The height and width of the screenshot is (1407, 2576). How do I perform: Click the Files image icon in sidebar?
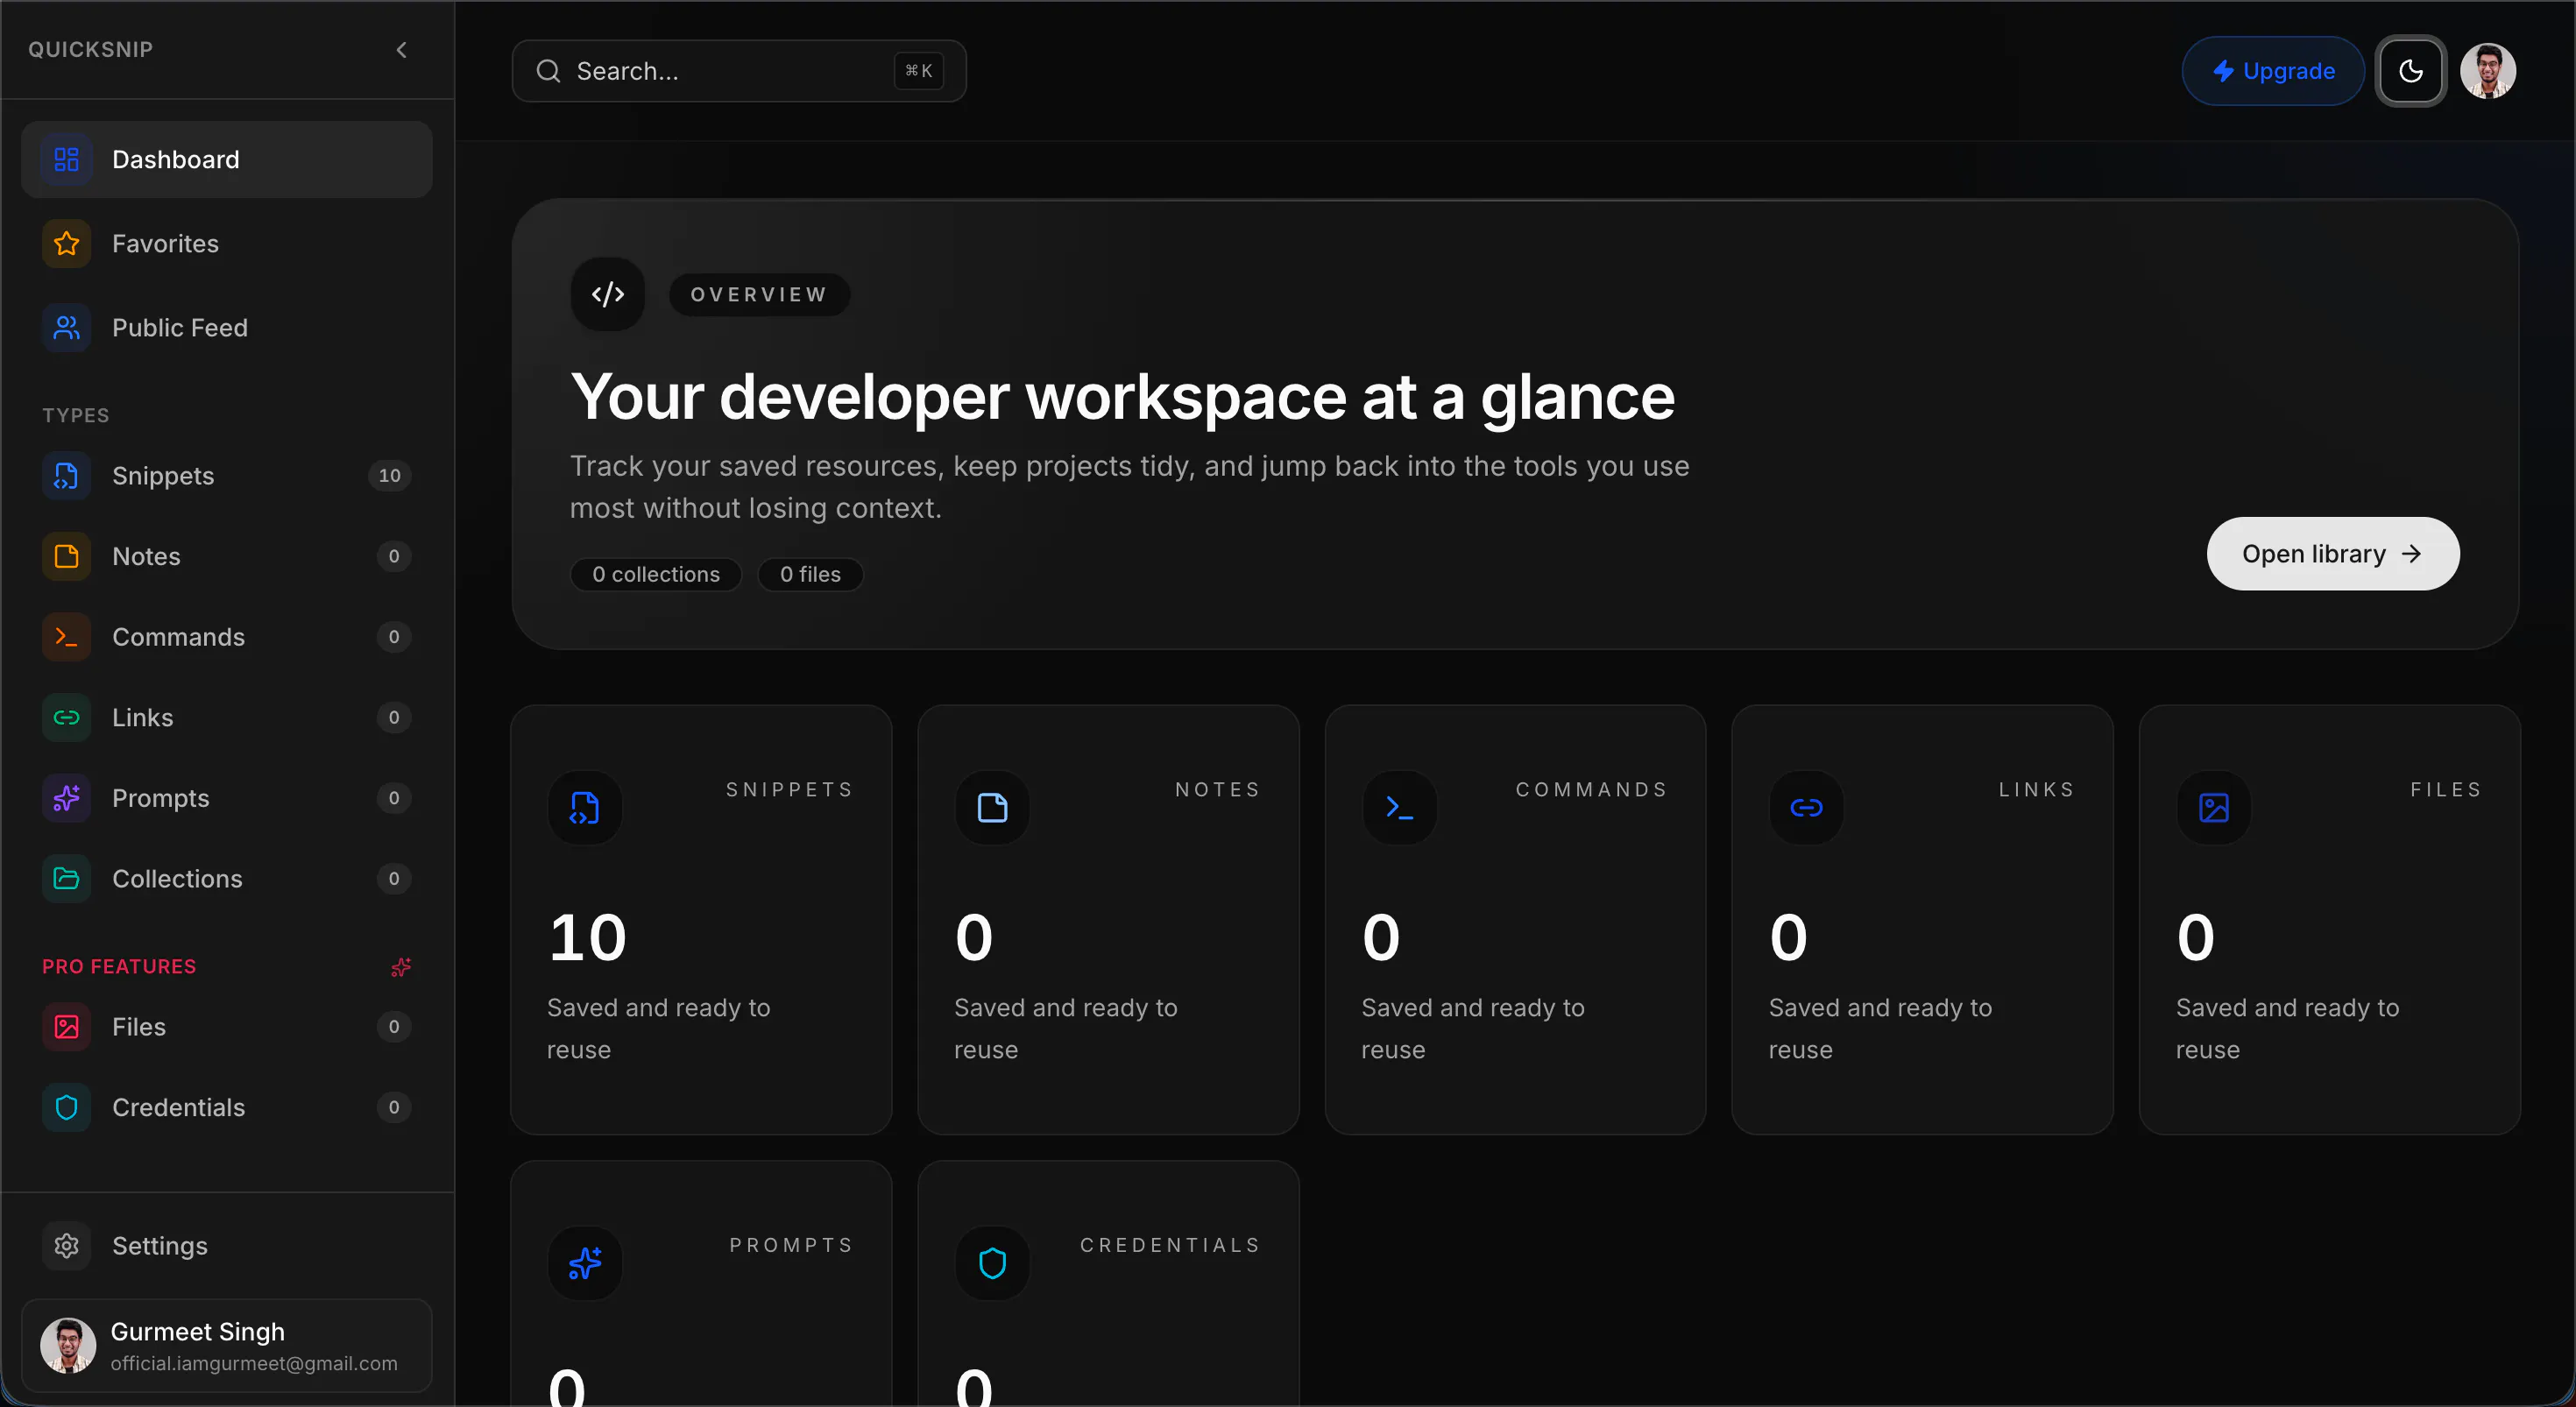click(66, 1026)
